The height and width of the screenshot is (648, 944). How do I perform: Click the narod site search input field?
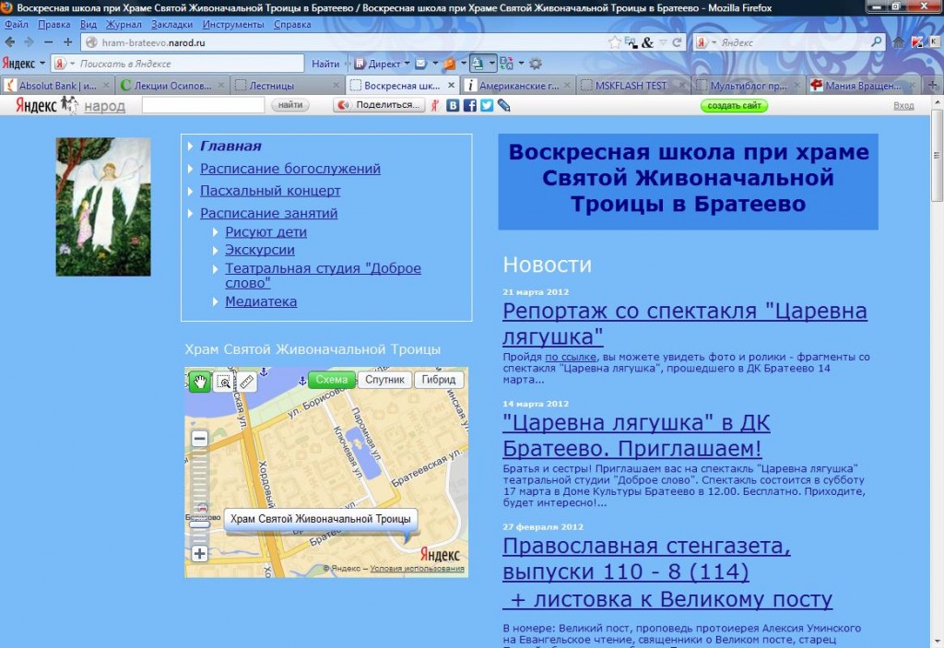pos(203,105)
